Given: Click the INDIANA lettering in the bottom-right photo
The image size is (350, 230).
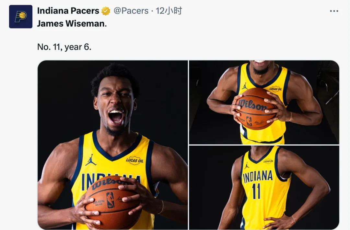Looking at the screenshot, I should coord(258,177).
